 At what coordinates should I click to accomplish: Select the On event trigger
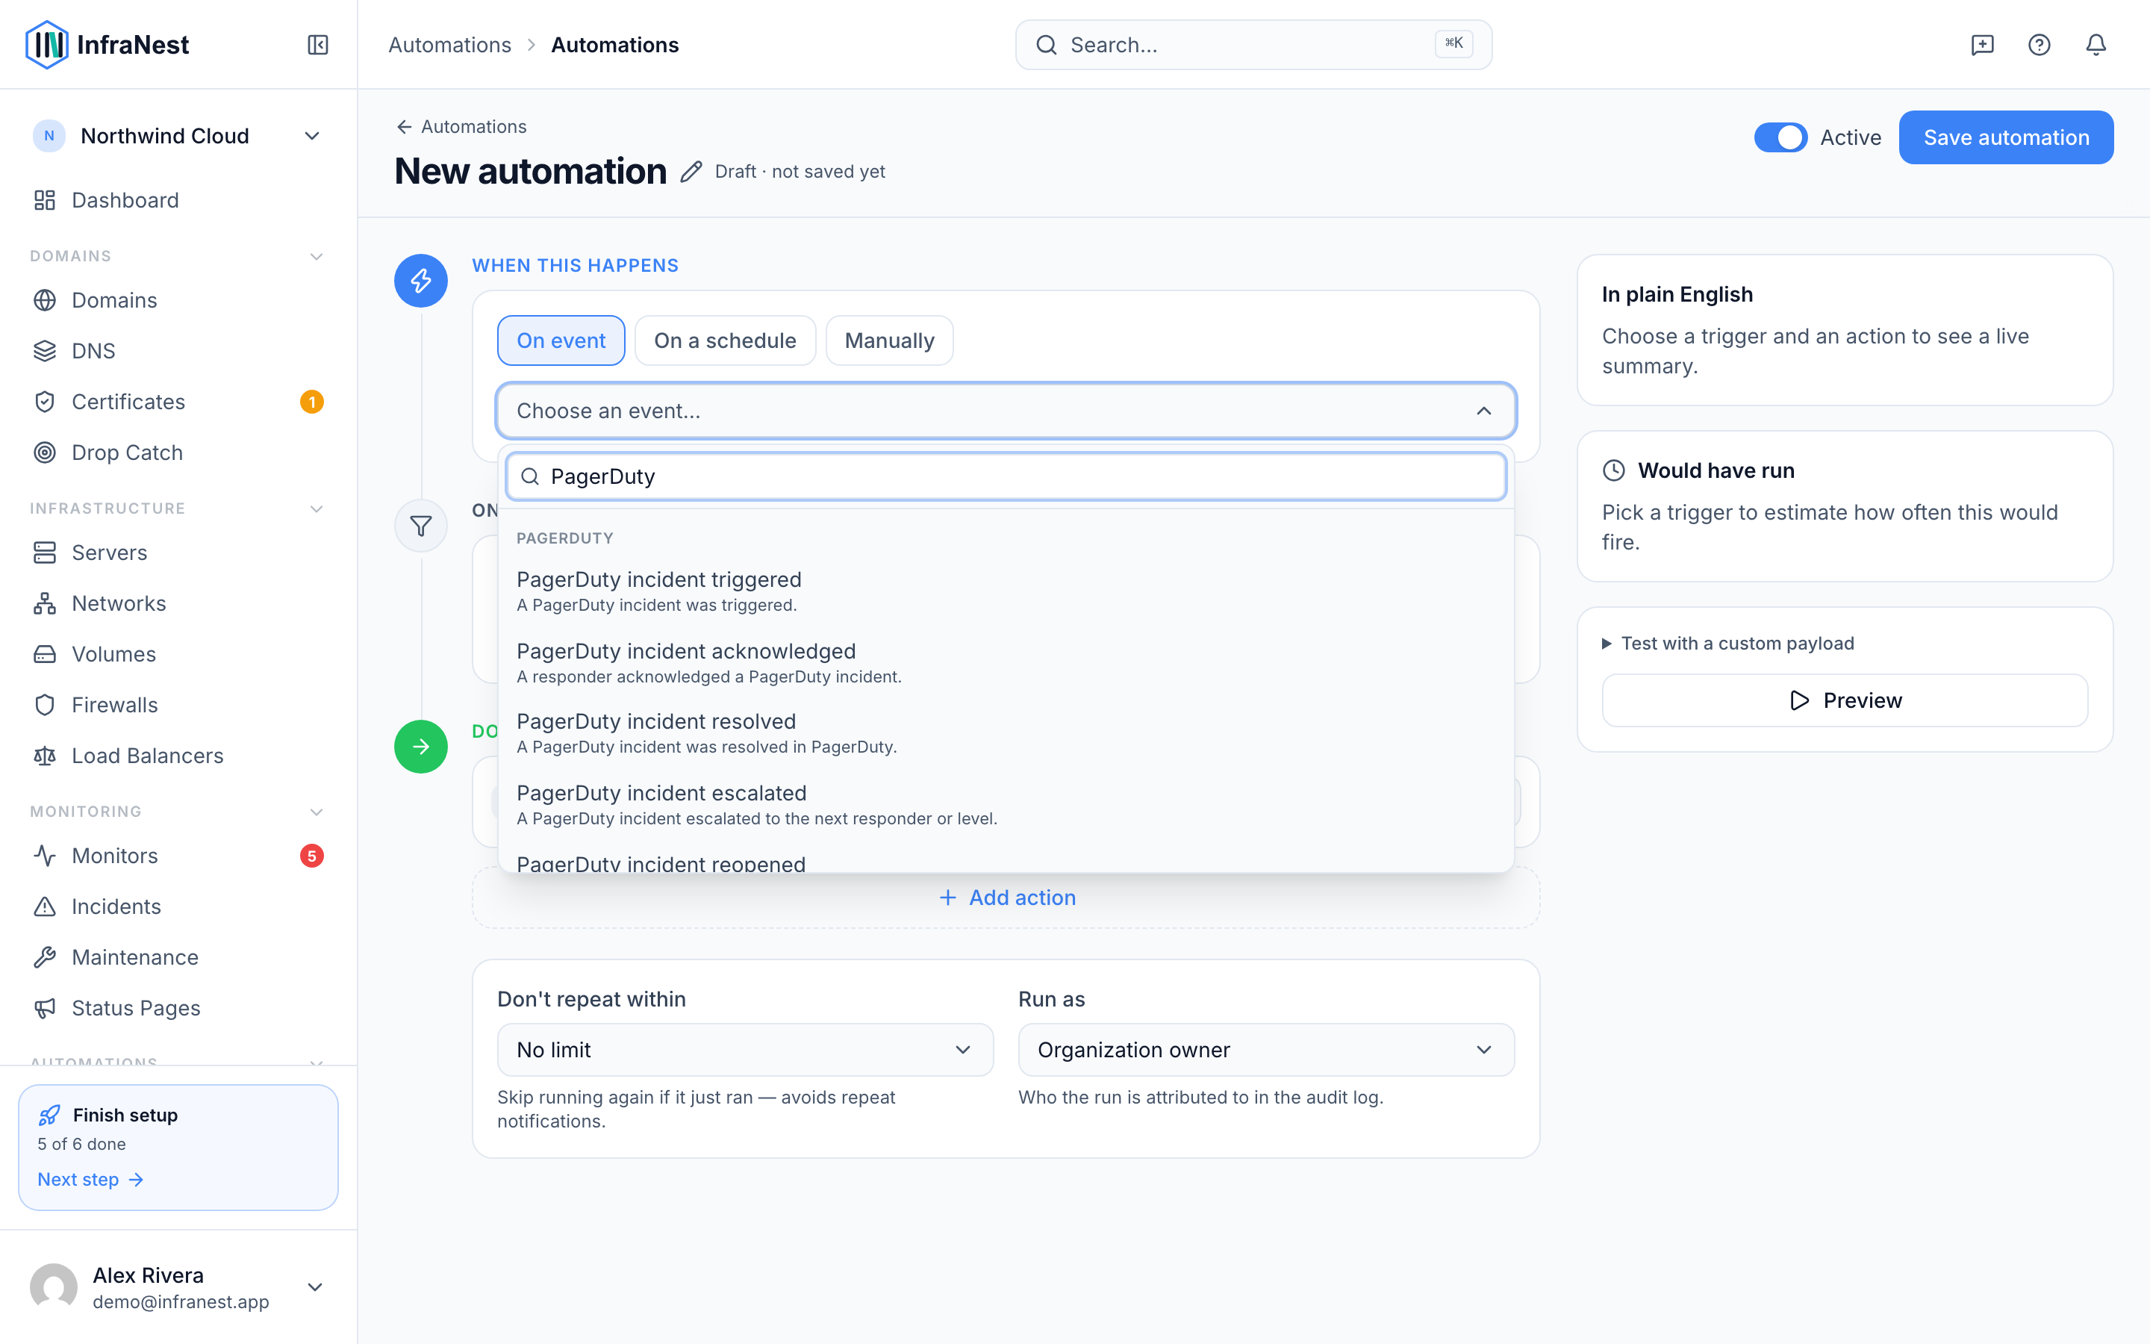tap(561, 340)
